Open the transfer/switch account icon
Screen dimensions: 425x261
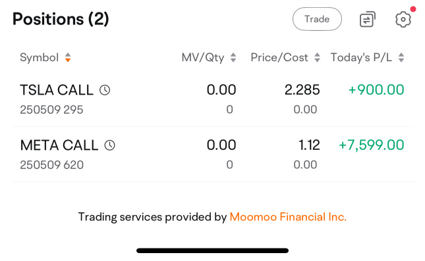368,19
